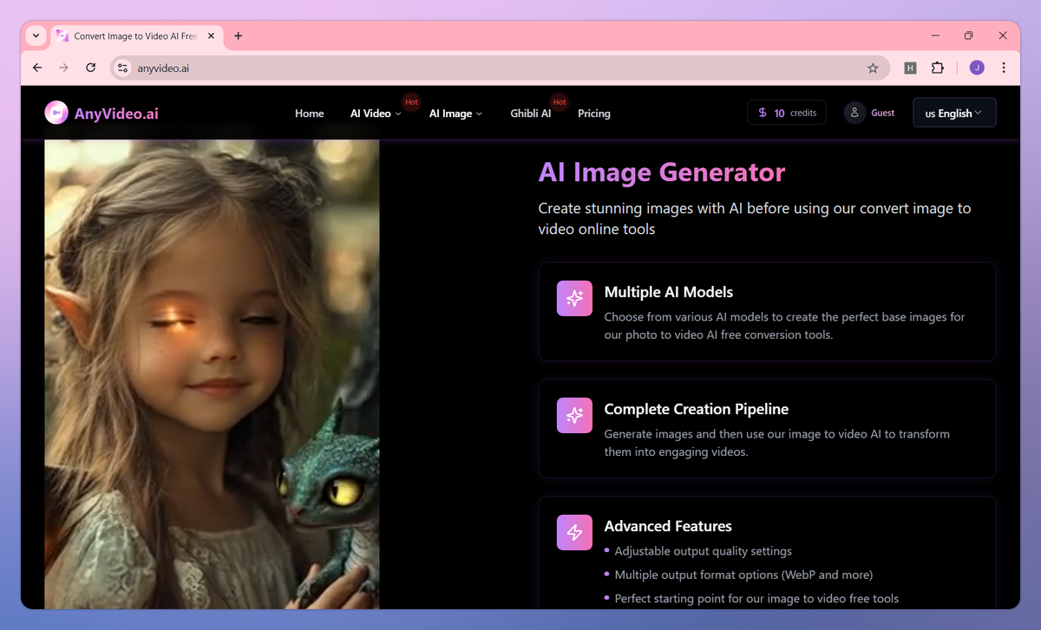Open the Chrome profile avatar J

click(977, 68)
